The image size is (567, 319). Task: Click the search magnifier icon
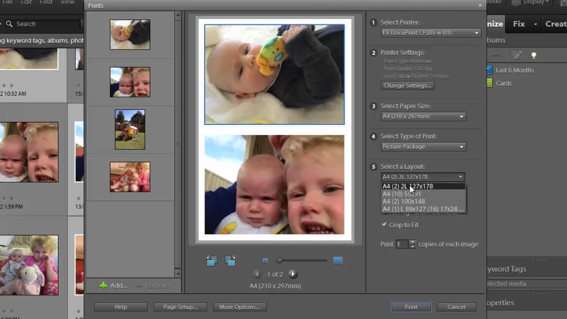9,24
